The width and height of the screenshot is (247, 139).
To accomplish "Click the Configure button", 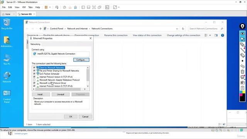I will click(81, 60).
